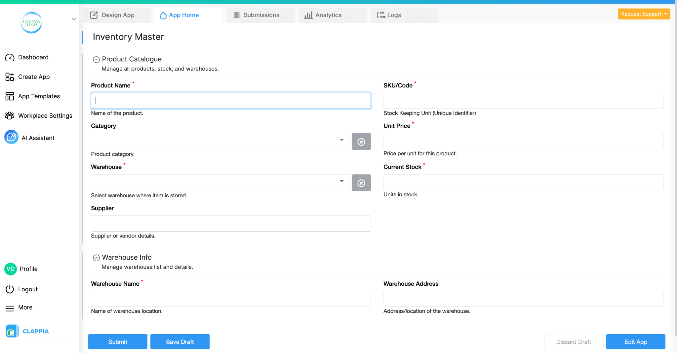Screen dimensions: 677x353
Task: Open App Templates
Action: pyautogui.click(x=39, y=96)
